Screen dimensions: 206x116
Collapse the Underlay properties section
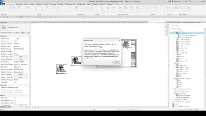(x=28, y=85)
